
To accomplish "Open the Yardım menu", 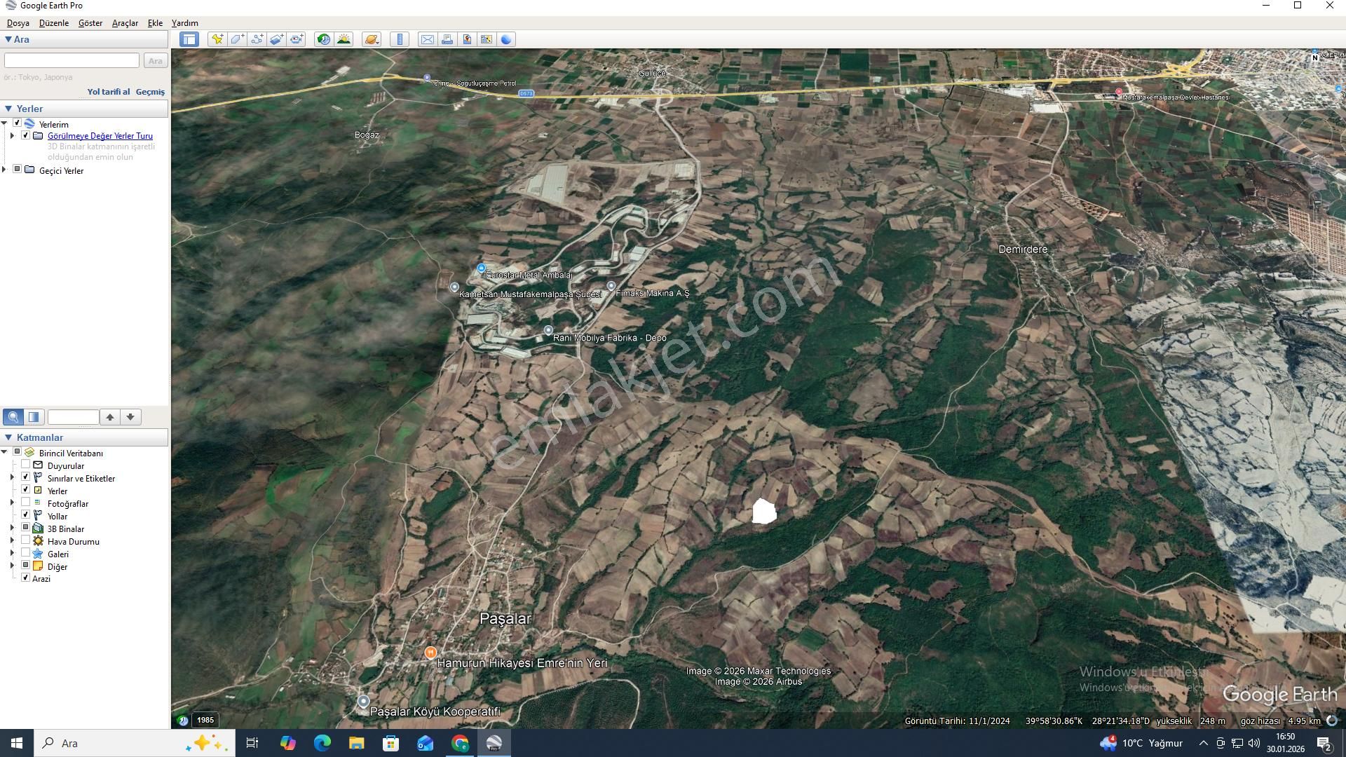I will [x=185, y=23].
